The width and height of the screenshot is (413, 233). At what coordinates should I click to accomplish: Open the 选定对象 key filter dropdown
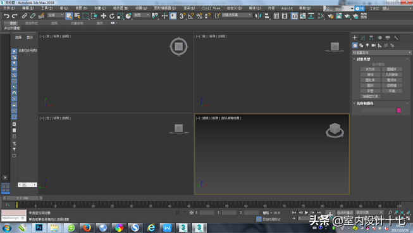pos(369,213)
